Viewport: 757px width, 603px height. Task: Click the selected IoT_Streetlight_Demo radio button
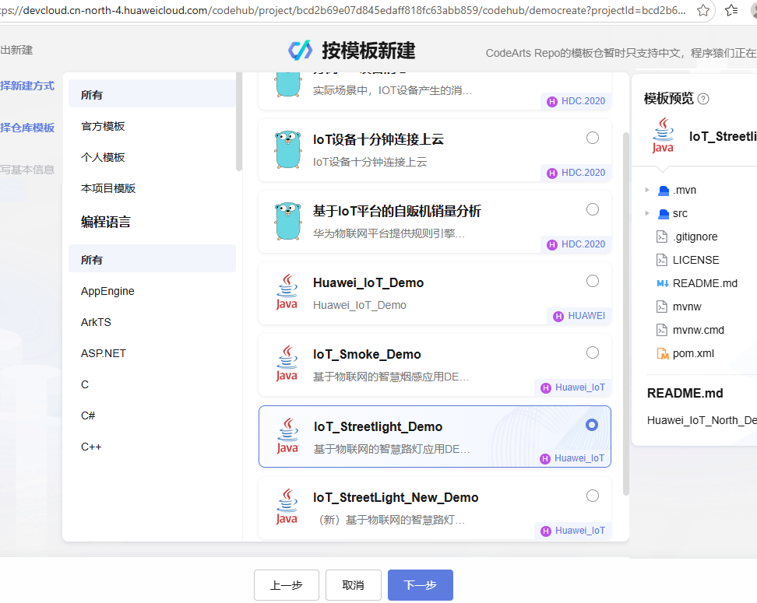[592, 425]
